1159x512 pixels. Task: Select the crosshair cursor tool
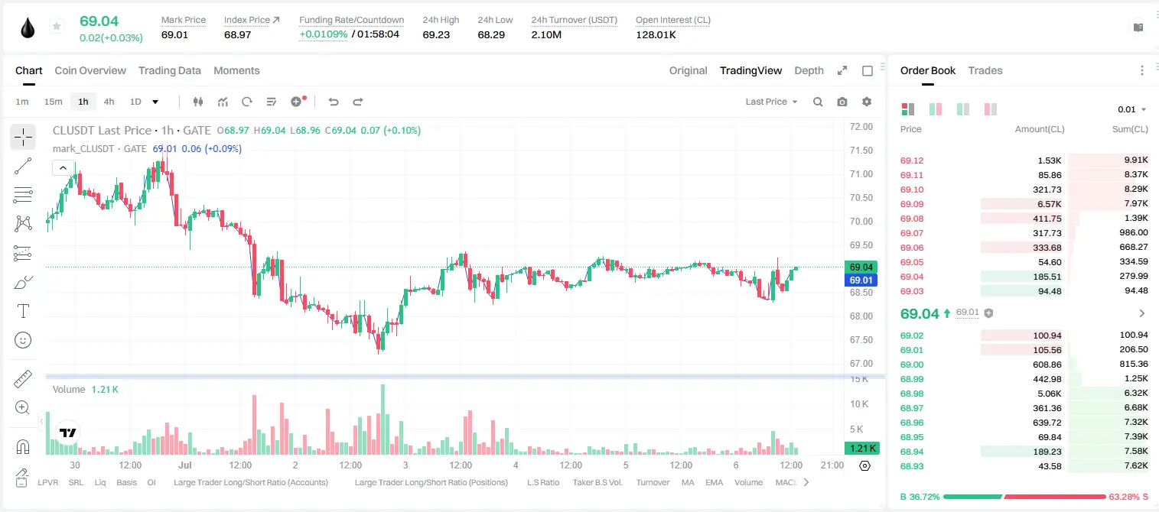point(23,138)
